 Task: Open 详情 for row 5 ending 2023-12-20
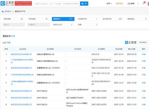coord(144,83)
